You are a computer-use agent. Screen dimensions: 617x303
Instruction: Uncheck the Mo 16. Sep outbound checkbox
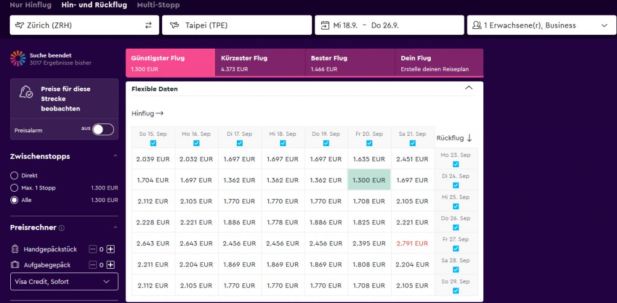click(x=196, y=143)
